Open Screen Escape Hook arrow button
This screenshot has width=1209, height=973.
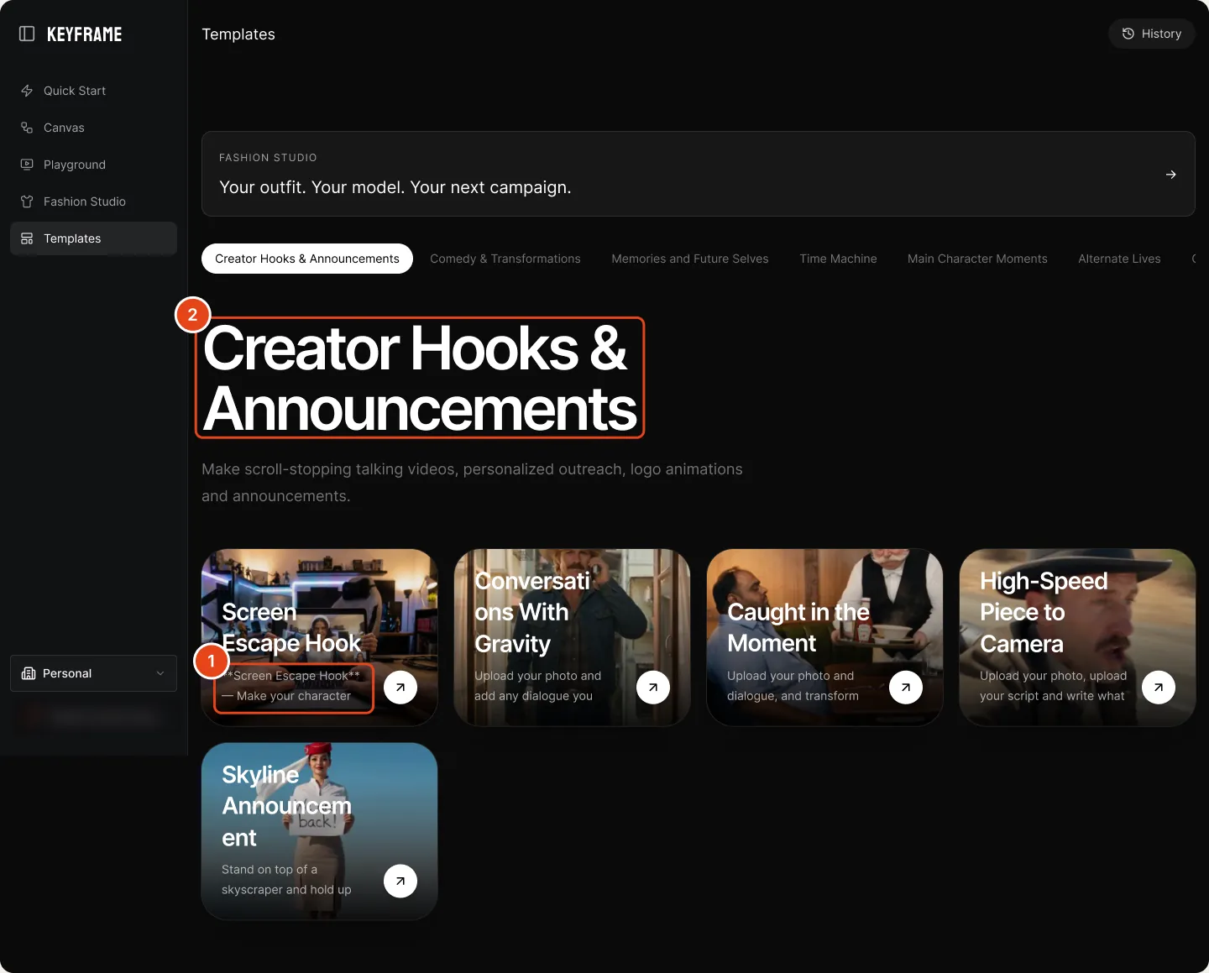pos(400,688)
